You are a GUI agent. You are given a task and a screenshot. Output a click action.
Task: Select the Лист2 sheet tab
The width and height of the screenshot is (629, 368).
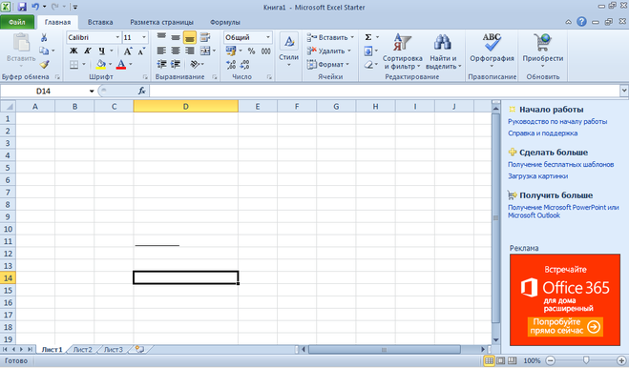[83, 350]
